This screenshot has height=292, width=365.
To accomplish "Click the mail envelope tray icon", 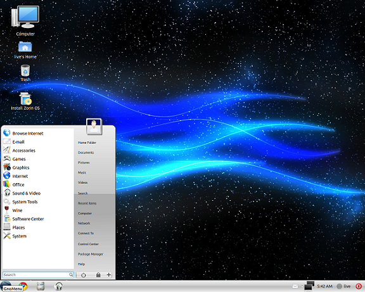I will click(x=295, y=286).
